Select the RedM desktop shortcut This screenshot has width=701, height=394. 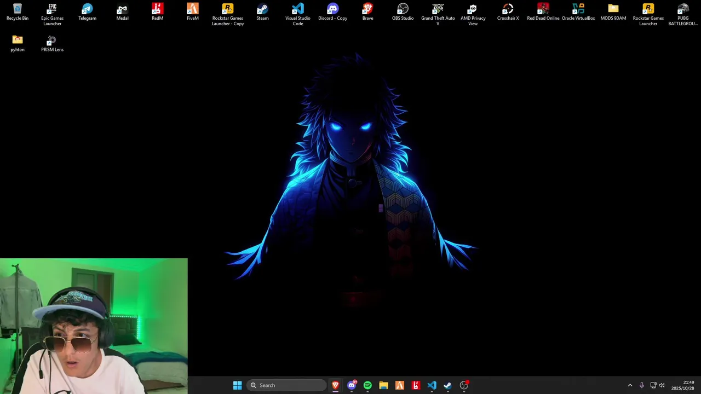(158, 12)
